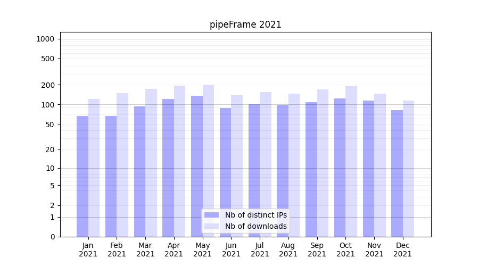Screen dimensions: 479x266
Task: Click the 100 y-axis tick label
Action: tap(47, 105)
